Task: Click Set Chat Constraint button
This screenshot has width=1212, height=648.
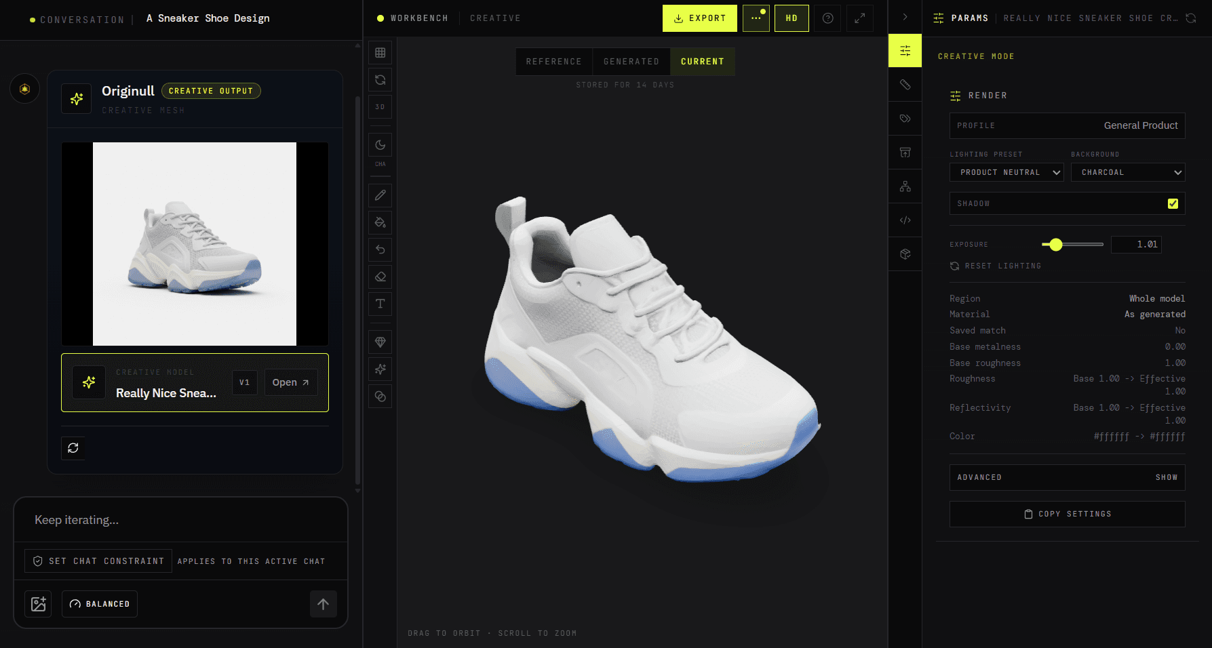Action: coord(98,561)
